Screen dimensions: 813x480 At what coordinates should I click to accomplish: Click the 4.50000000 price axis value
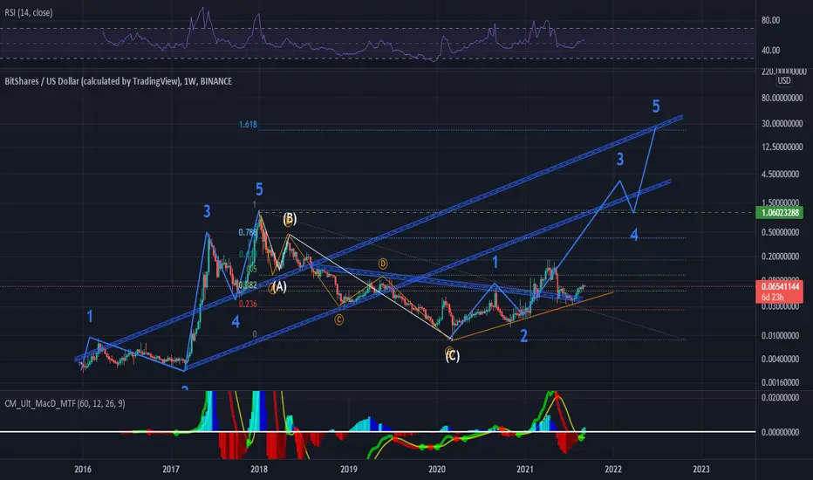tap(780, 175)
